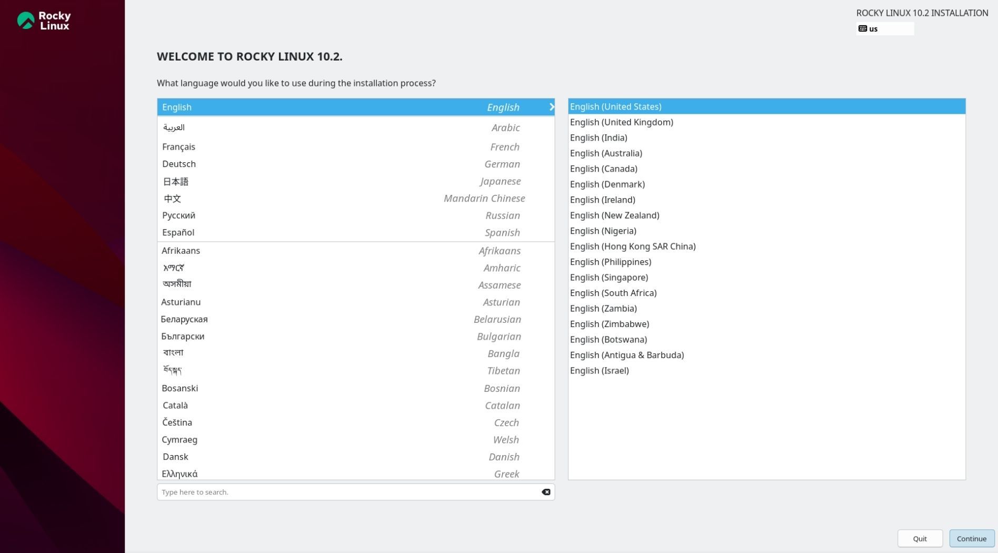Choose English (Hong Kong SAR China) locale
Image resolution: width=998 pixels, height=553 pixels.
tap(767, 246)
